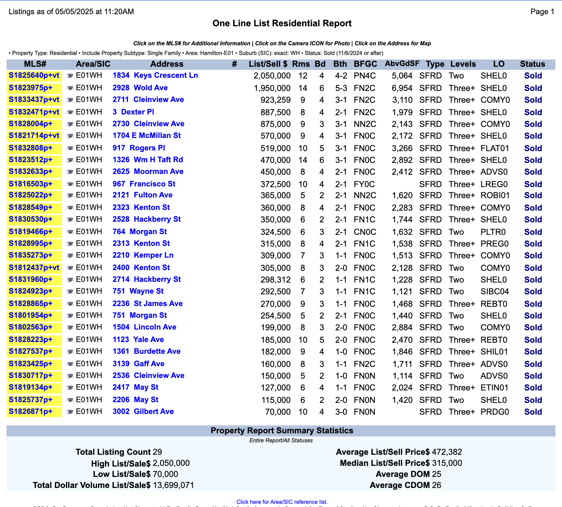
Task: Show map for 2121 Fulton Ave
Action: point(142,195)
